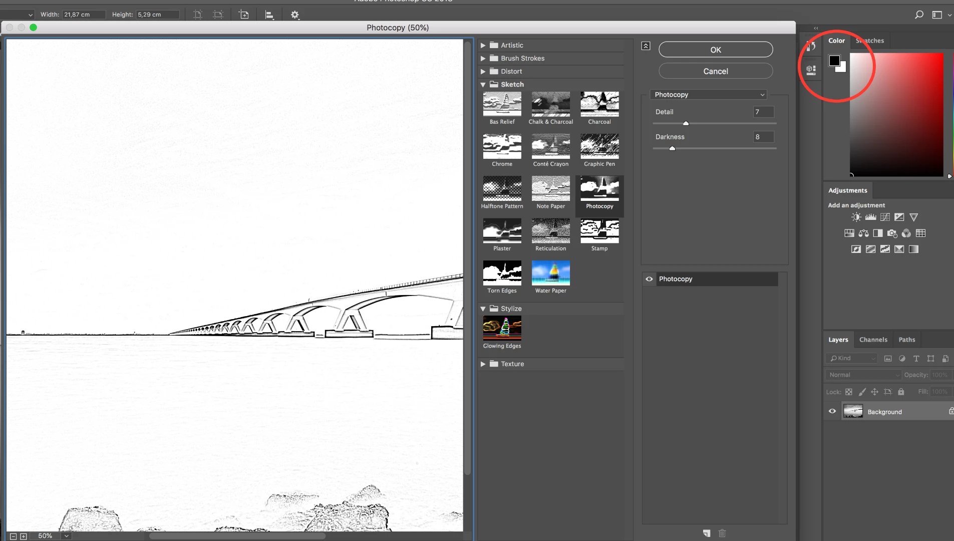Open the Adjustments tab
Screen dimensions: 954x541
pyautogui.click(x=847, y=190)
